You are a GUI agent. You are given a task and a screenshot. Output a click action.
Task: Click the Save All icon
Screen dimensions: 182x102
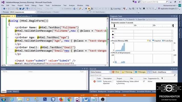point(23,9)
